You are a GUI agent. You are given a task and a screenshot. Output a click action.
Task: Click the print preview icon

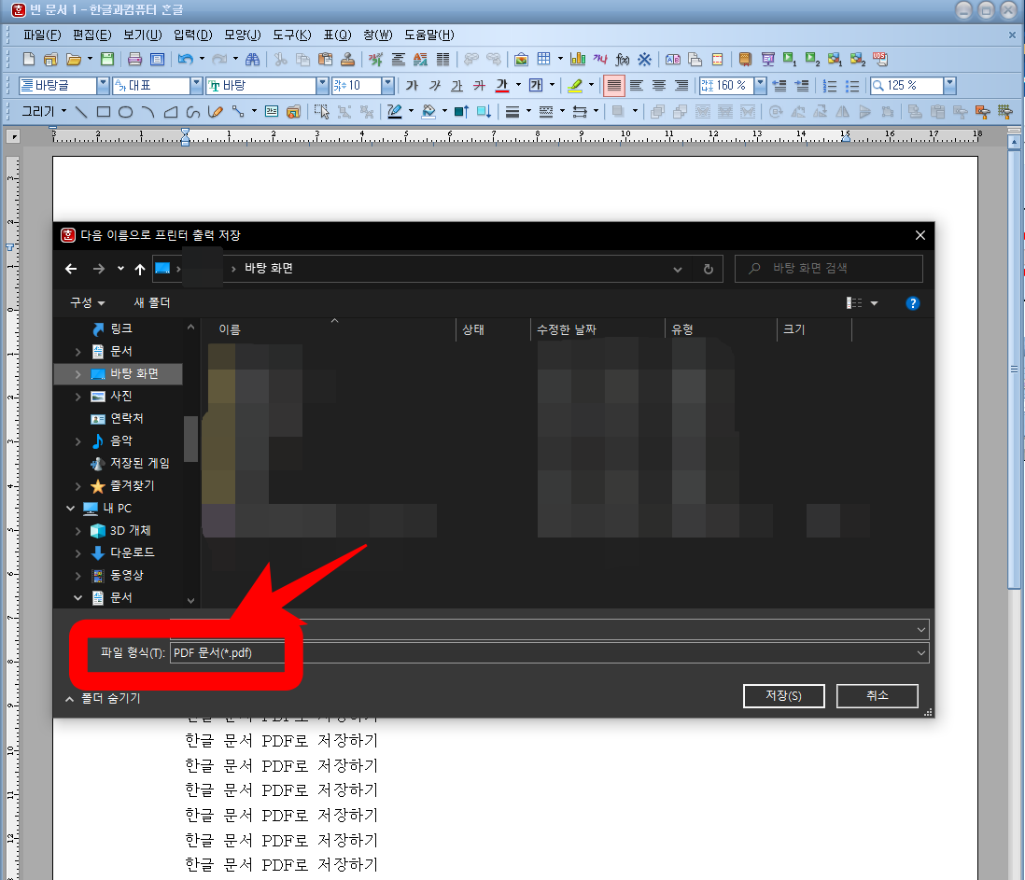[158, 60]
